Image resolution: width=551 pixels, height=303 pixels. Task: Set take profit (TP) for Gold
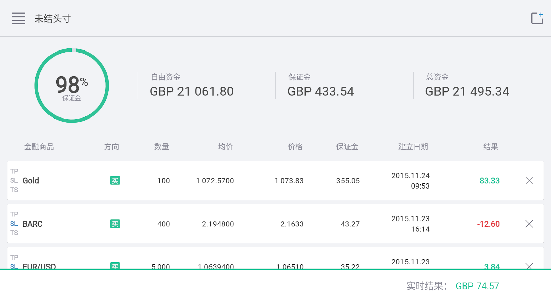tap(14, 171)
